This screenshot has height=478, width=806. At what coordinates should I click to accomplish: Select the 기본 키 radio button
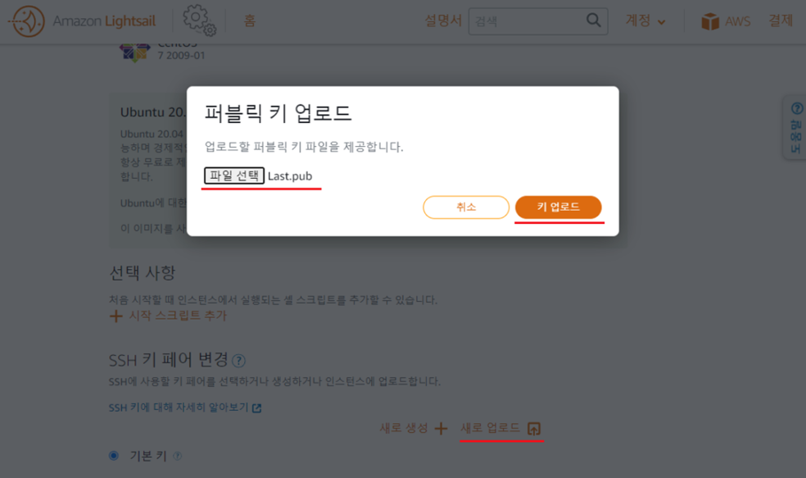click(114, 455)
